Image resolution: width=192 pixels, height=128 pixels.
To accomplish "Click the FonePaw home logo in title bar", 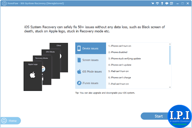I will pos(4,3).
